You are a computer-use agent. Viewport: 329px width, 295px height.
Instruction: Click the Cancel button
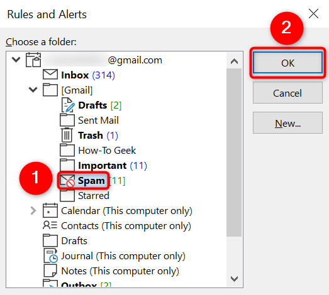coord(287,93)
